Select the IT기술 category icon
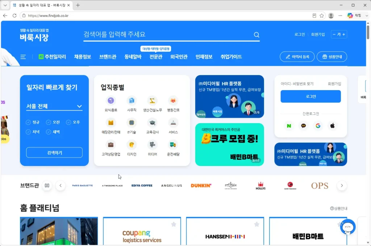371x246 pixels. pyautogui.click(x=132, y=122)
